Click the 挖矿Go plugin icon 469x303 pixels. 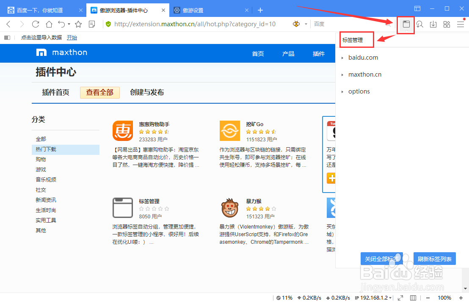(230, 131)
